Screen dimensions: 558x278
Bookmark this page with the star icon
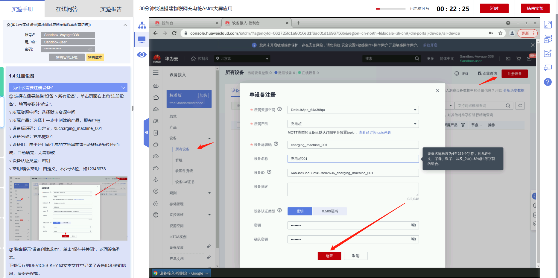[500, 33]
